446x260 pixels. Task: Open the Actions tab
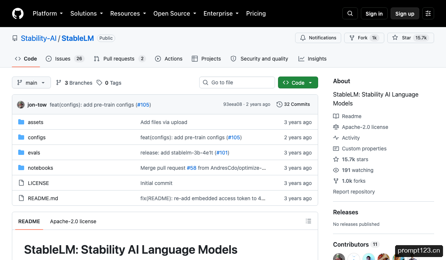[x=169, y=59]
